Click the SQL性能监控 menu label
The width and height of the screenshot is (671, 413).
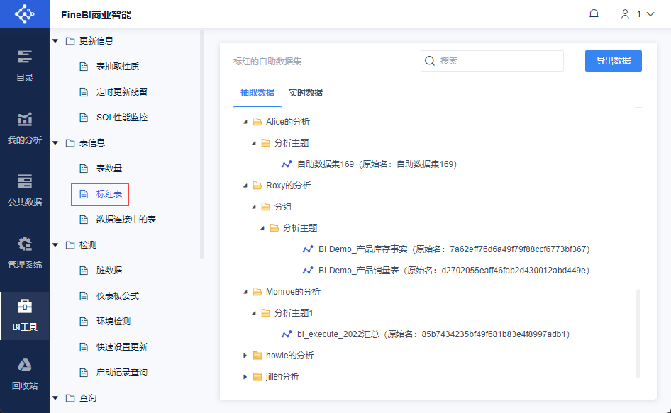122,118
